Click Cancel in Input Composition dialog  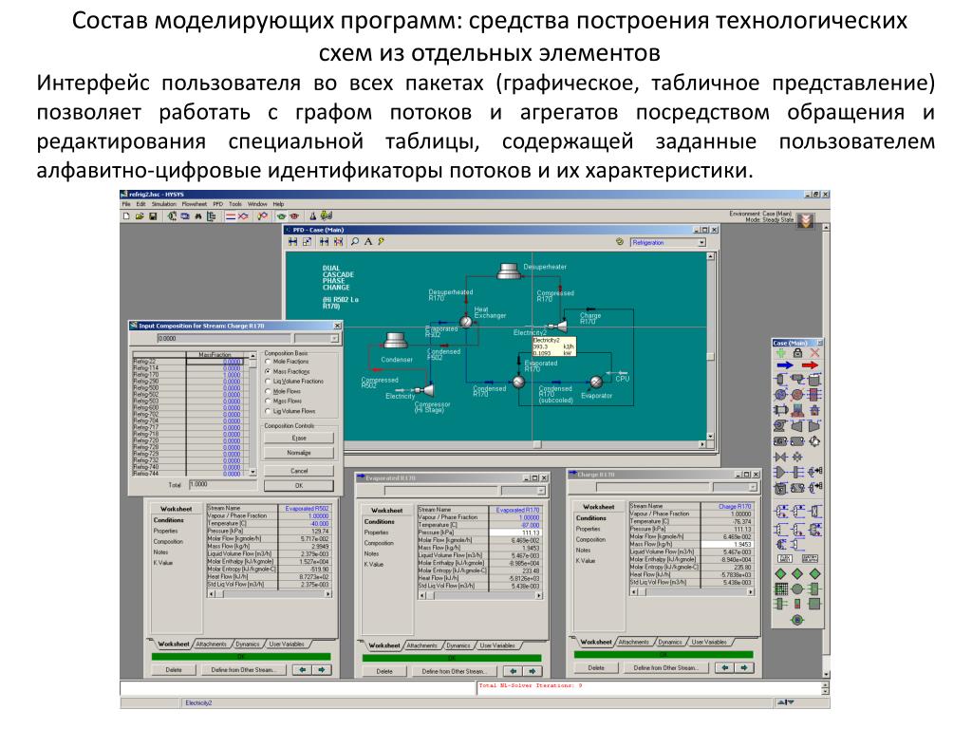tap(299, 471)
